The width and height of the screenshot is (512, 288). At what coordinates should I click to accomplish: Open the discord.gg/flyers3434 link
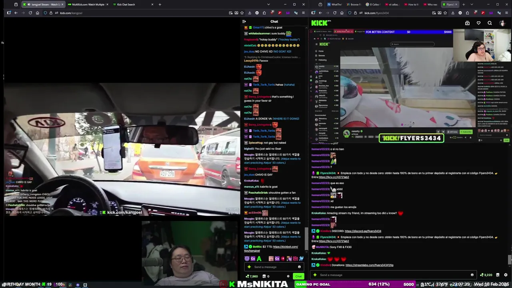(363, 231)
